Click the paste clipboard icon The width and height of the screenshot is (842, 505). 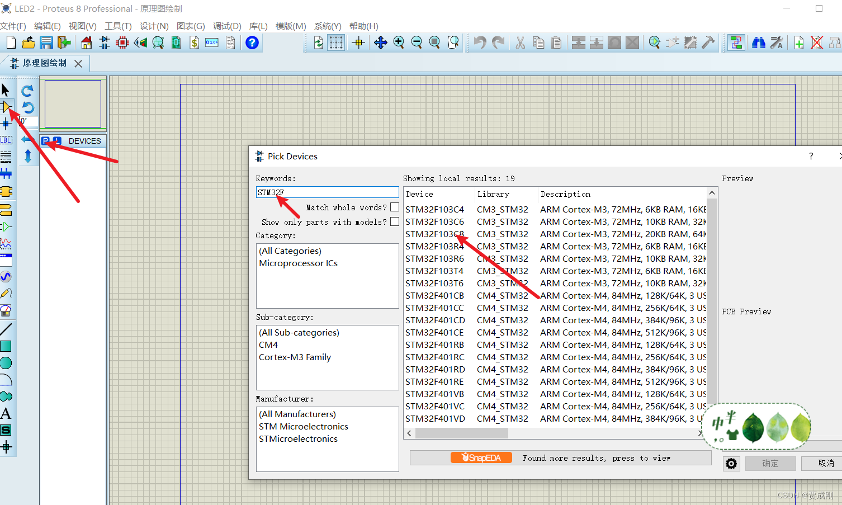tap(556, 43)
